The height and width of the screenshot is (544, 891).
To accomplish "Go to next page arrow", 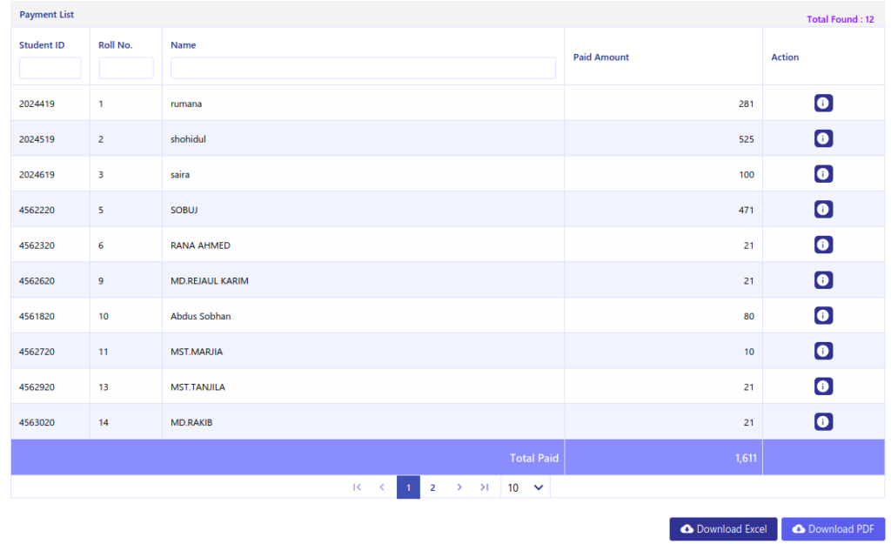I will (x=459, y=487).
